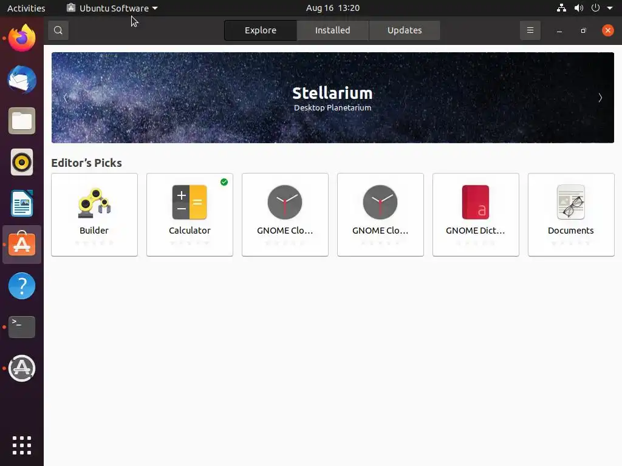Screen dimensions: 622x466
Task: Click Ubuntu Software icon in the dock
Action: tap(22, 245)
